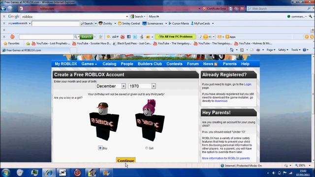Click the red round logo on the toolbar

click(x=12, y=37)
